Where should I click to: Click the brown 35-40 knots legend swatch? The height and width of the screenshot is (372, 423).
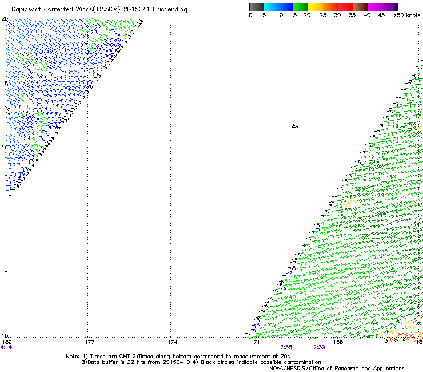coord(360,7)
